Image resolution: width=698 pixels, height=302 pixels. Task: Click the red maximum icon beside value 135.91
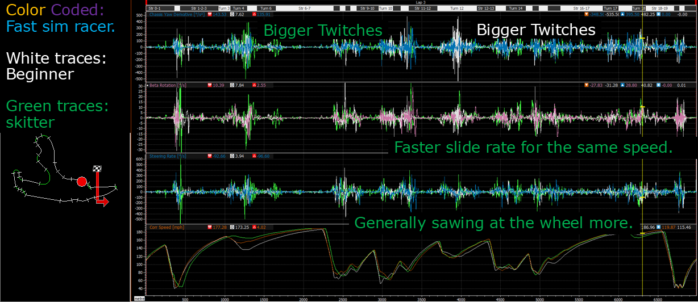pyautogui.click(x=255, y=14)
